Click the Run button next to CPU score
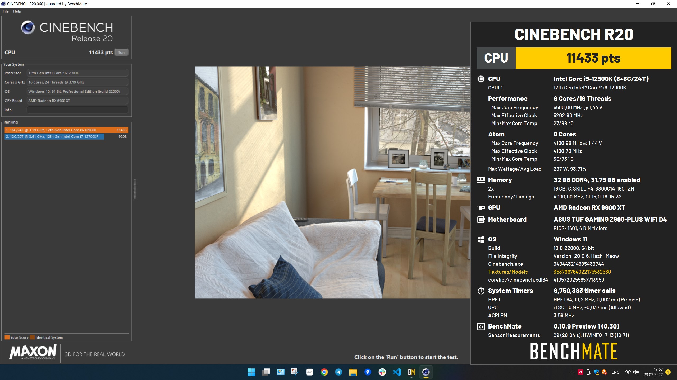The height and width of the screenshot is (380, 677). (x=121, y=52)
